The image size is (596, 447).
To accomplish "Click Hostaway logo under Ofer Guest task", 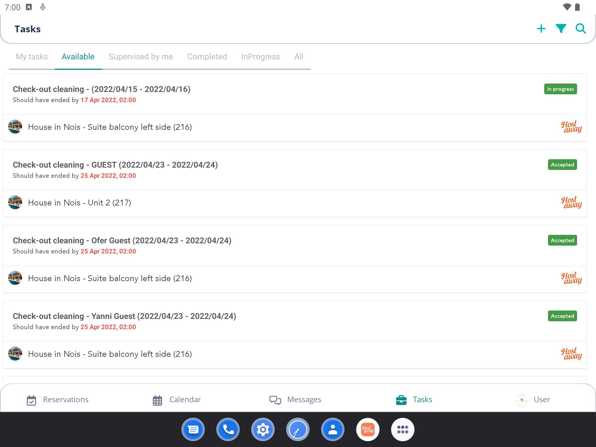I will tap(571, 278).
